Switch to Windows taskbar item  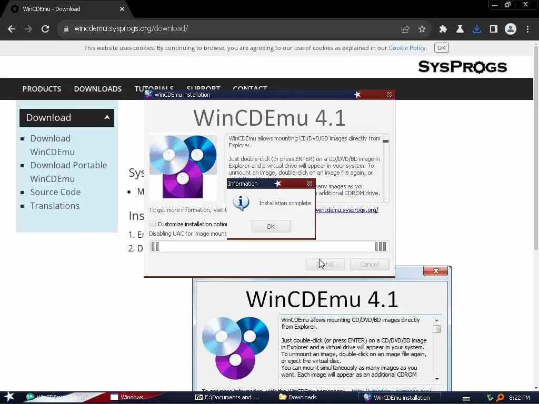[x=127, y=397]
